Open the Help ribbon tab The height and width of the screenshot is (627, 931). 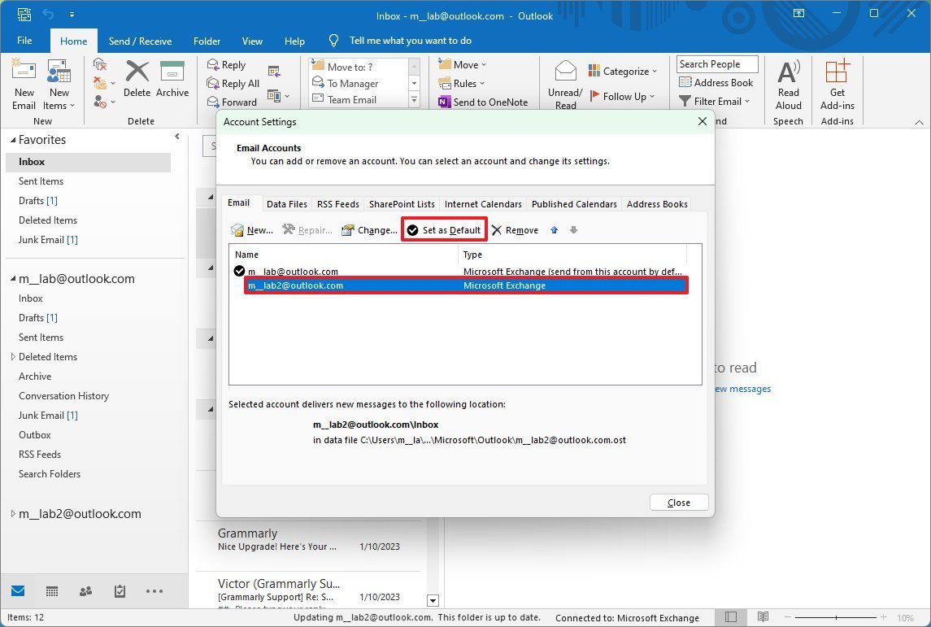point(294,41)
